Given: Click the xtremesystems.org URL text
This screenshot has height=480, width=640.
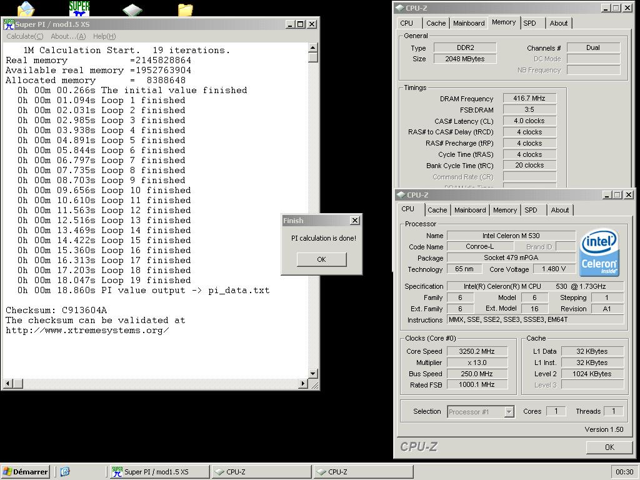Looking at the screenshot, I should [87, 330].
